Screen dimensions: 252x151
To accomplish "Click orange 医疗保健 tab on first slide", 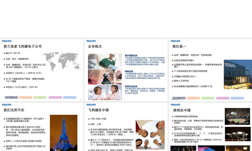I will 26,97.
